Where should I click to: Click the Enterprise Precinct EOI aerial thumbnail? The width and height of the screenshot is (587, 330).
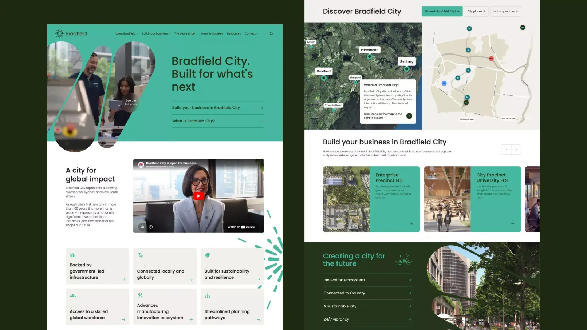click(x=346, y=199)
